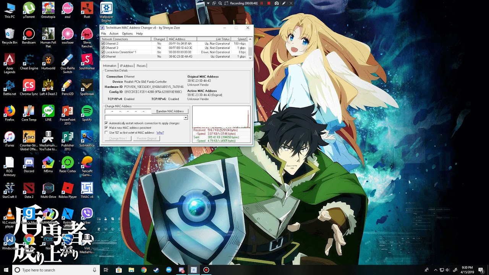Click the Change Now button
Image resolution: width=489 pixels, height=275 pixels.
click(118, 138)
